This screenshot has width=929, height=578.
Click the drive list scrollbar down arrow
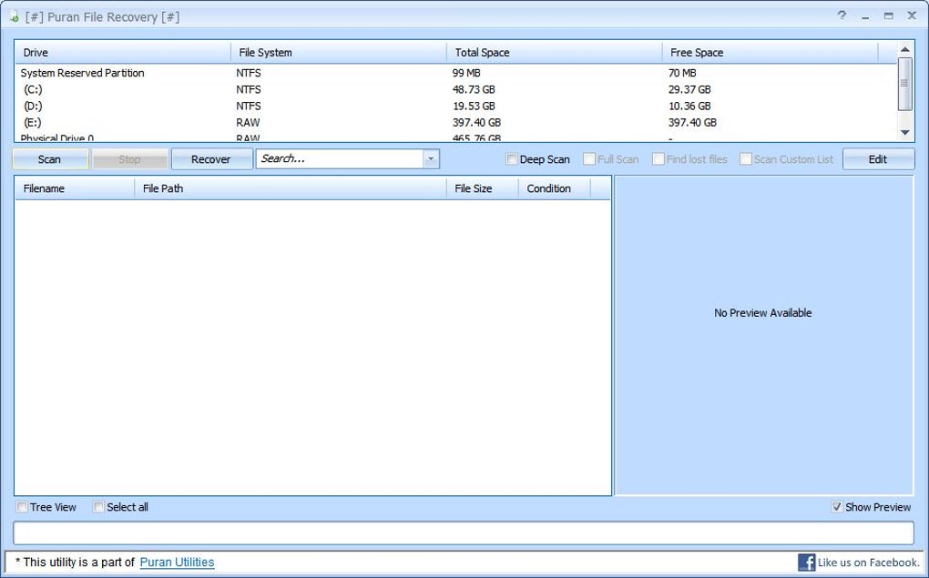point(904,132)
